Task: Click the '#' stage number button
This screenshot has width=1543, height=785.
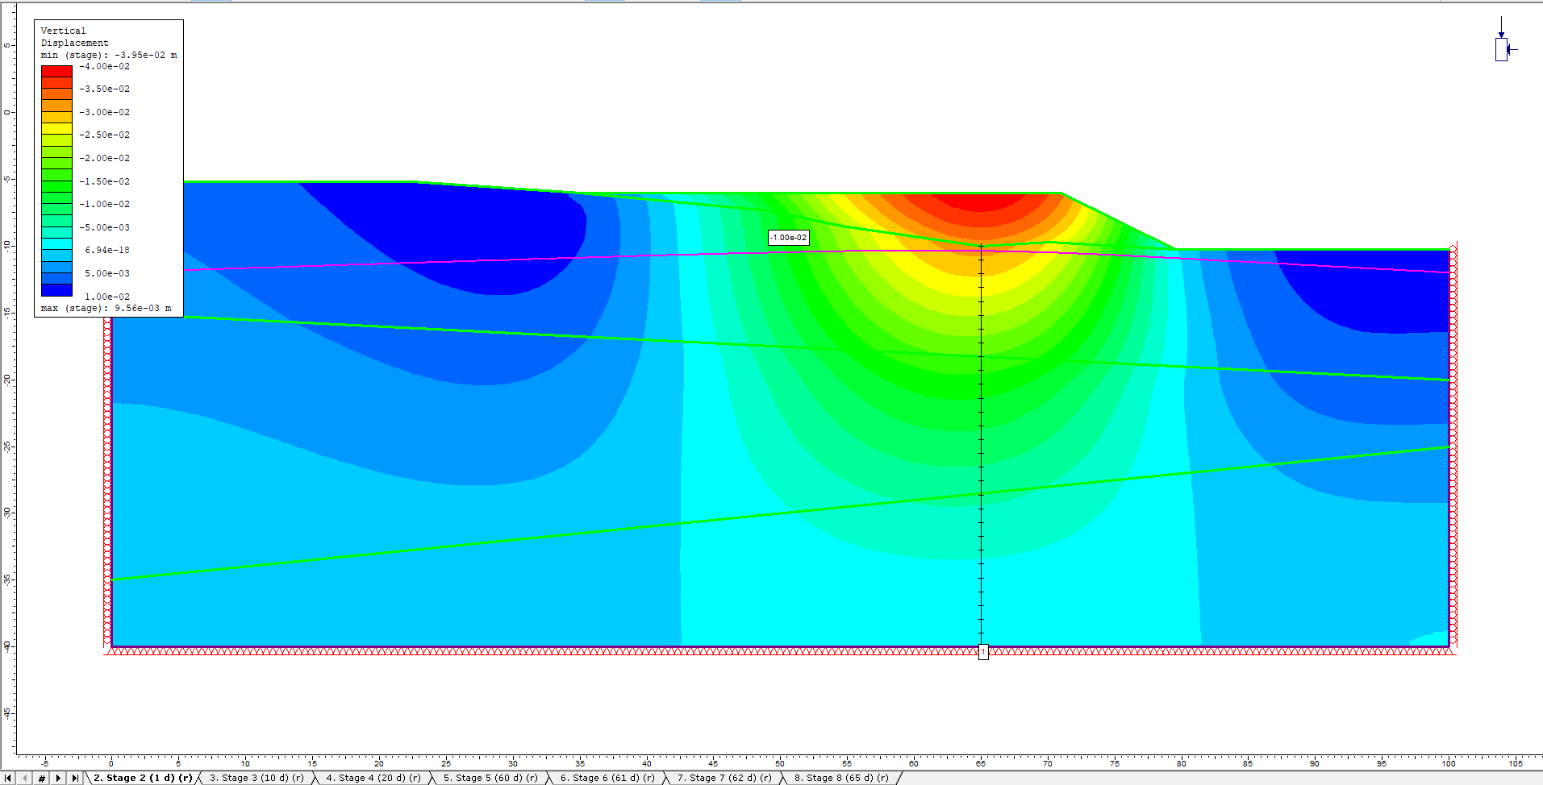Action: click(x=42, y=778)
